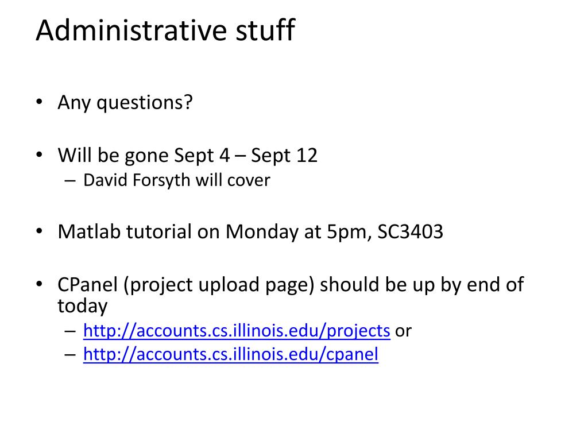Click the bullet dot before 'CPanel'
This screenshot has height=441, width=588.
40,285
